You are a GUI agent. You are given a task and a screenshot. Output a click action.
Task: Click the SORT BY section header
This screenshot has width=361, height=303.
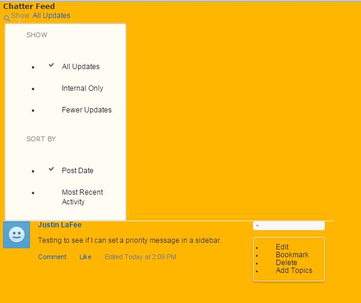[41, 139]
